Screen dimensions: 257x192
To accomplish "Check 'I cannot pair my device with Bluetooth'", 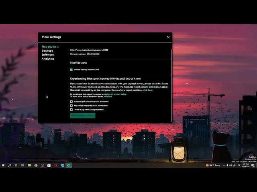I will click(x=71, y=102).
